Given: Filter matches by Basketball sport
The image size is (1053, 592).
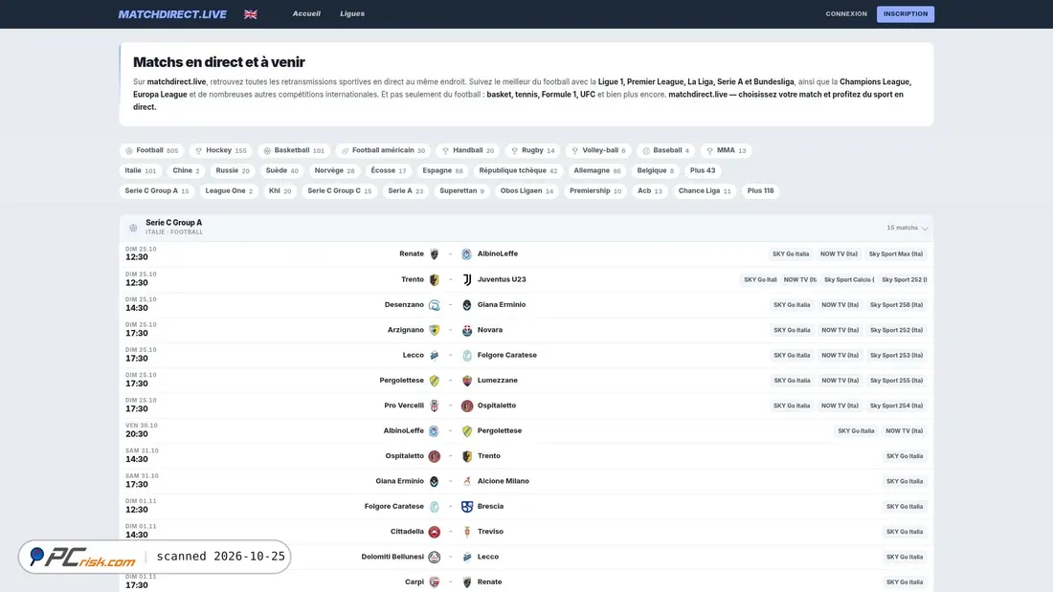Looking at the screenshot, I should click(x=294, y=150).
